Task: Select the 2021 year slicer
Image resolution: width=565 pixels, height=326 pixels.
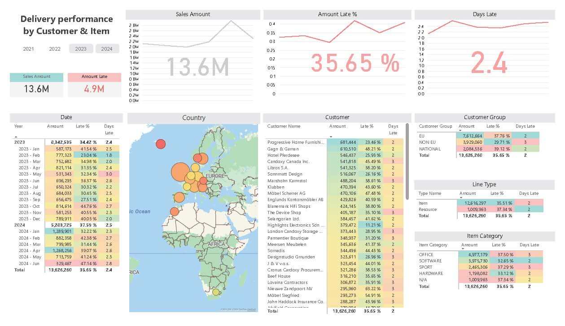Action: pyautogui.click(x=28, y=49)
